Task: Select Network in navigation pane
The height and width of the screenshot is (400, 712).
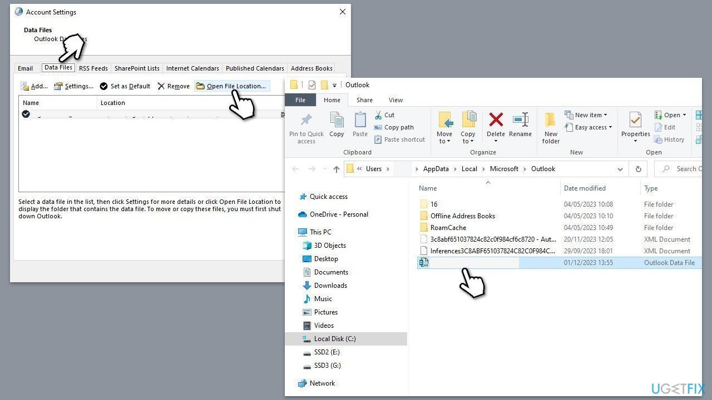Action: tap(323, 383)
